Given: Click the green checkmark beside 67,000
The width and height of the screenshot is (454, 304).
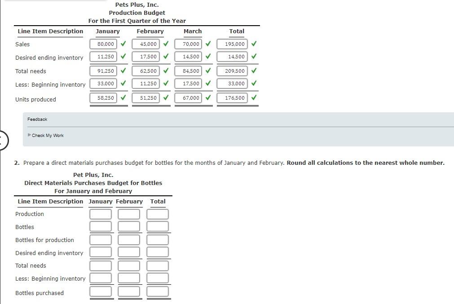Looking at the screenshot, I should pos(208,97).
